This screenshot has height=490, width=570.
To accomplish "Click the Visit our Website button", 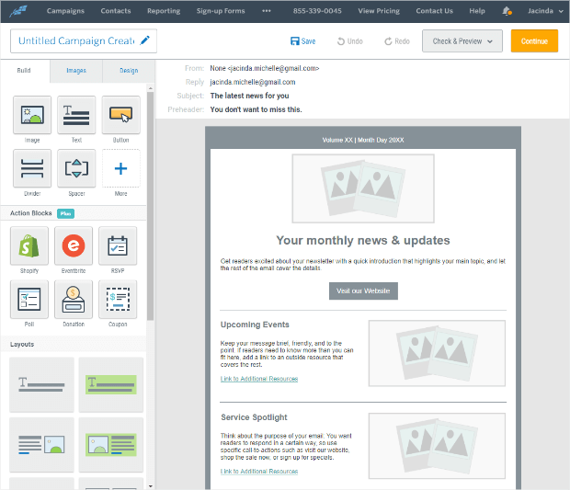I will point(363,291).
